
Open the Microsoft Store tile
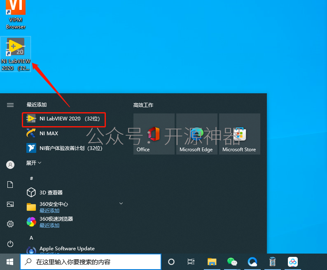(240, 134)
